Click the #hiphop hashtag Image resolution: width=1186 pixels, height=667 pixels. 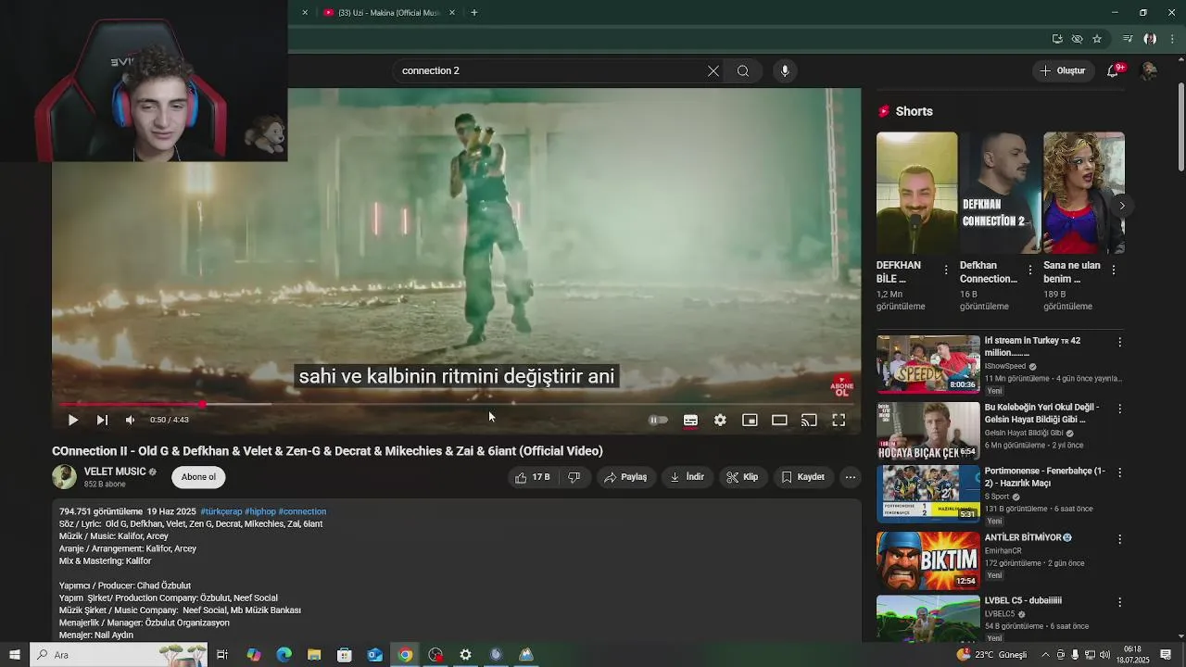[x=260, y=511]
